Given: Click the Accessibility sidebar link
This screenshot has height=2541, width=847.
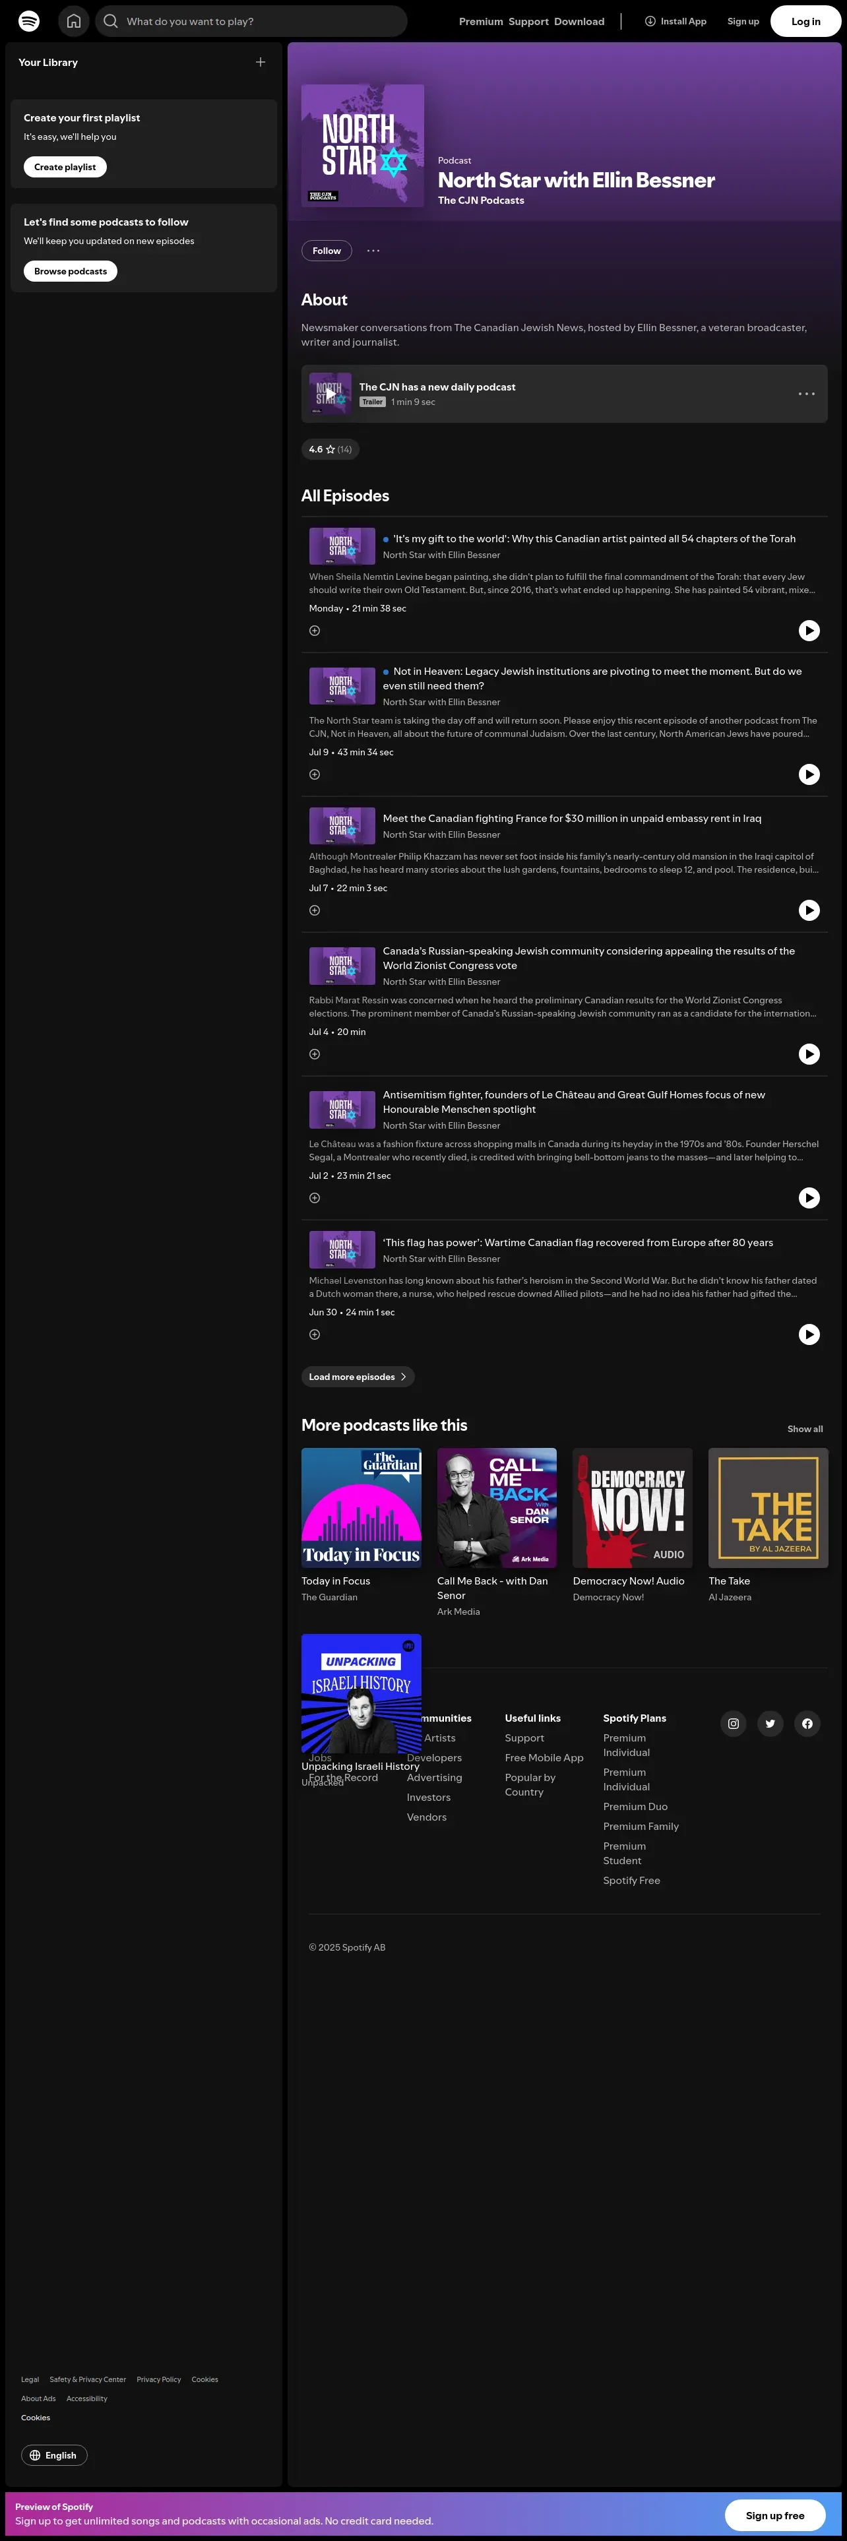Looking at the screenshot, I should [x=87, y=2398].
